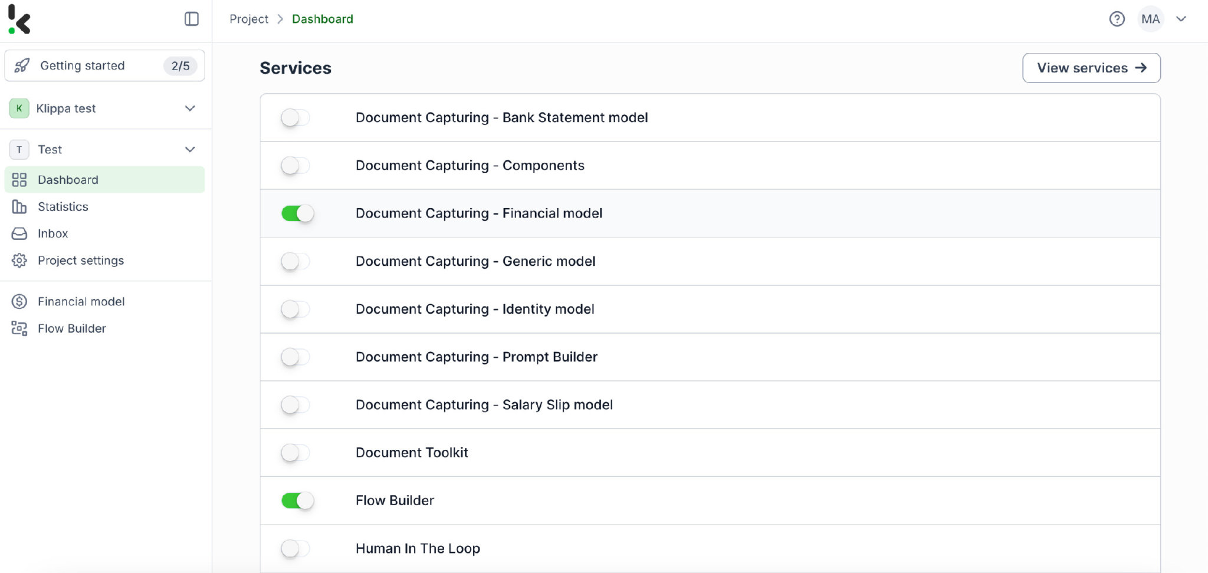Open Project settings via gear icon
Screen dimensions: 1208x573
click(19, 260)
